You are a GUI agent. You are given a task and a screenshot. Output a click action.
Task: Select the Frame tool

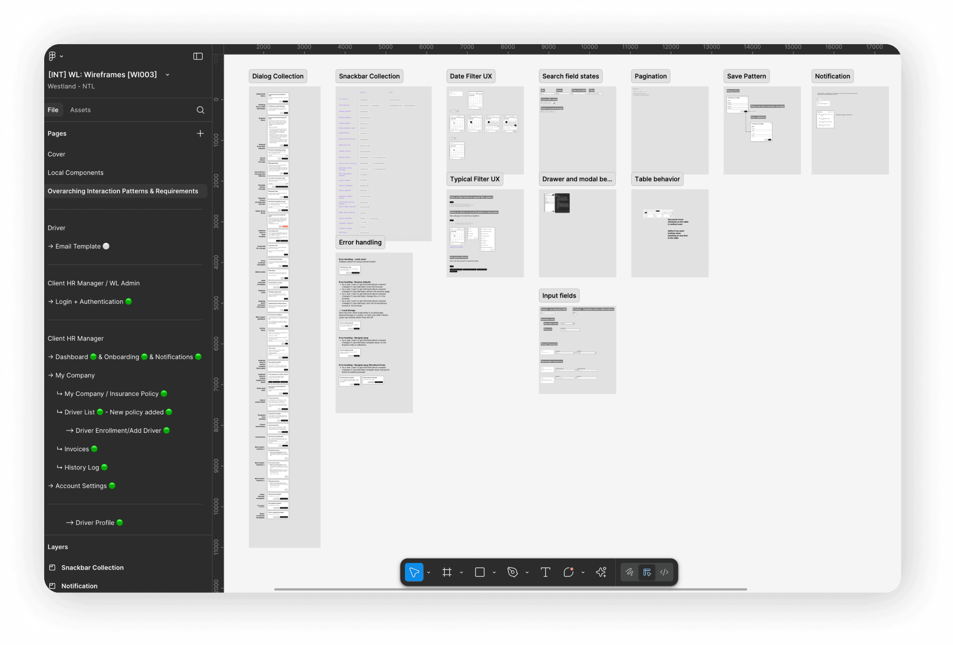click(x=447, y=572)
